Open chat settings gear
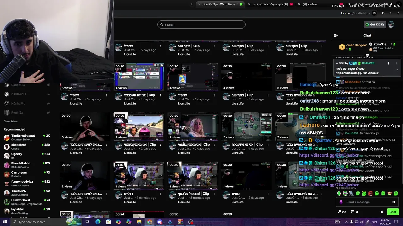This screenshot has height=226, width=403. pyautogui.click(x=382, y=212)
